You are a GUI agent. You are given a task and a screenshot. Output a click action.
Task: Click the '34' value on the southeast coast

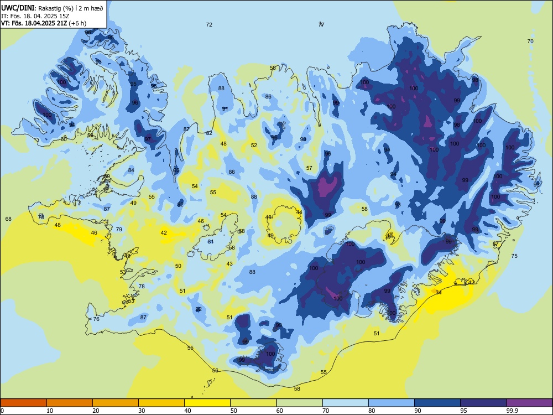[x=439, y=293]
